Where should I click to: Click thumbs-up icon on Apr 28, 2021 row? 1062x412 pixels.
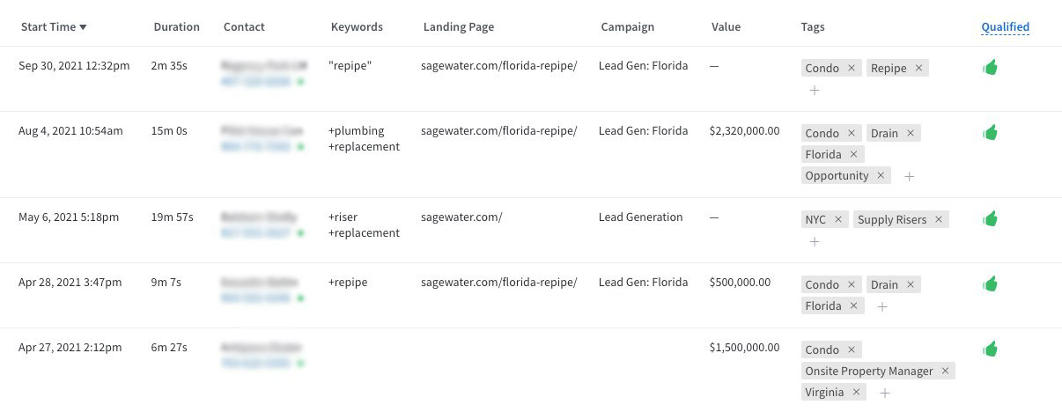990,283
